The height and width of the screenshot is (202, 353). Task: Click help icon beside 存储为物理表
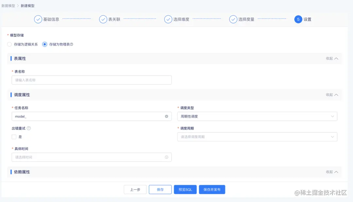(x=72, y=44)
